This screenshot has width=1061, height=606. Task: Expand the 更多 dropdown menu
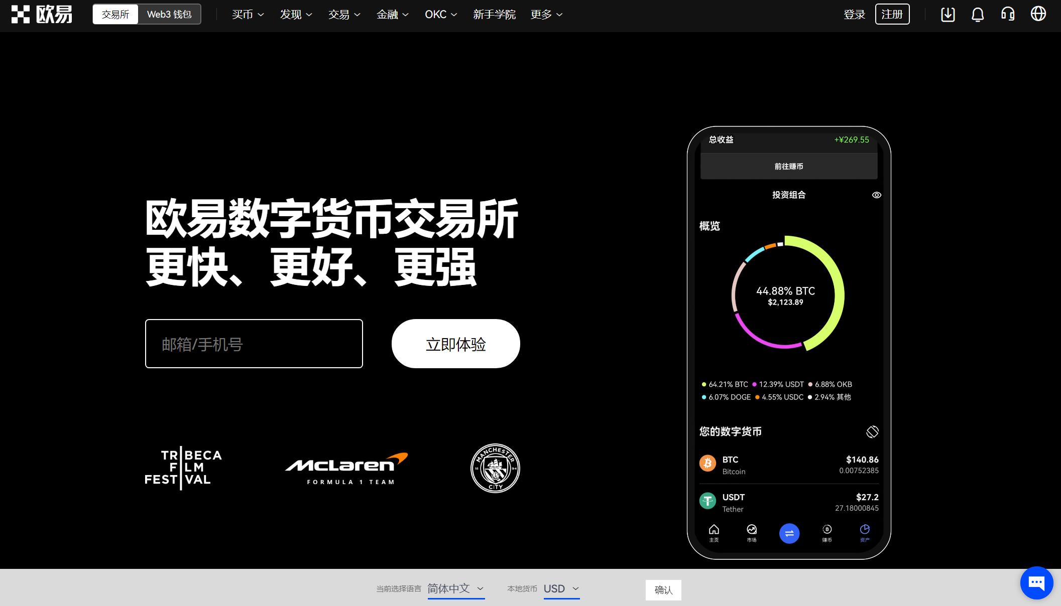coord(546,15)
